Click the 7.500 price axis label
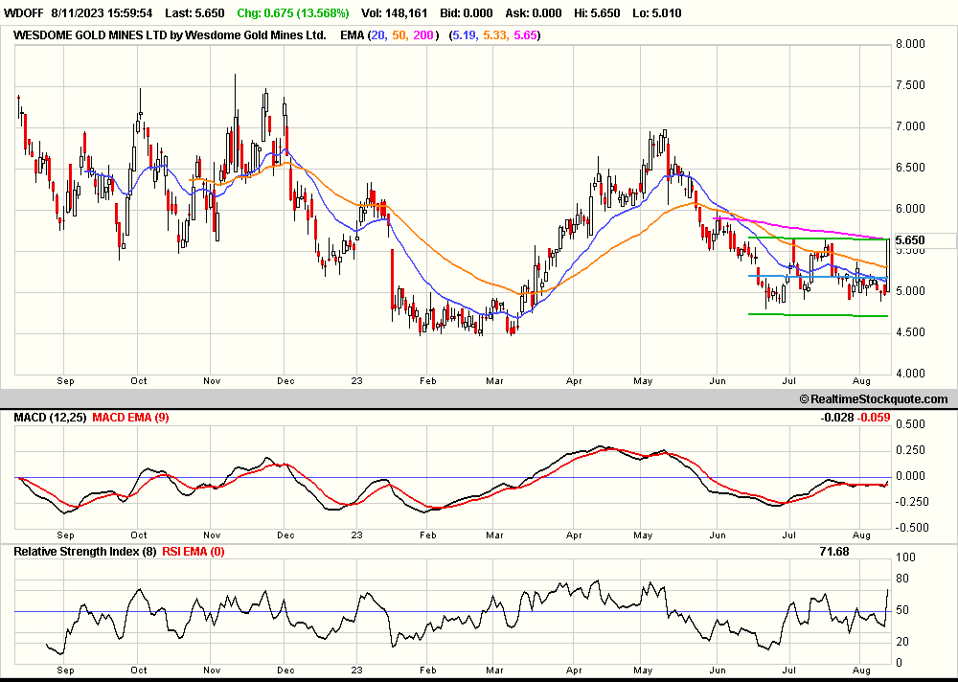958x682 pixels. pyautogui.click(x=910, y=85)
